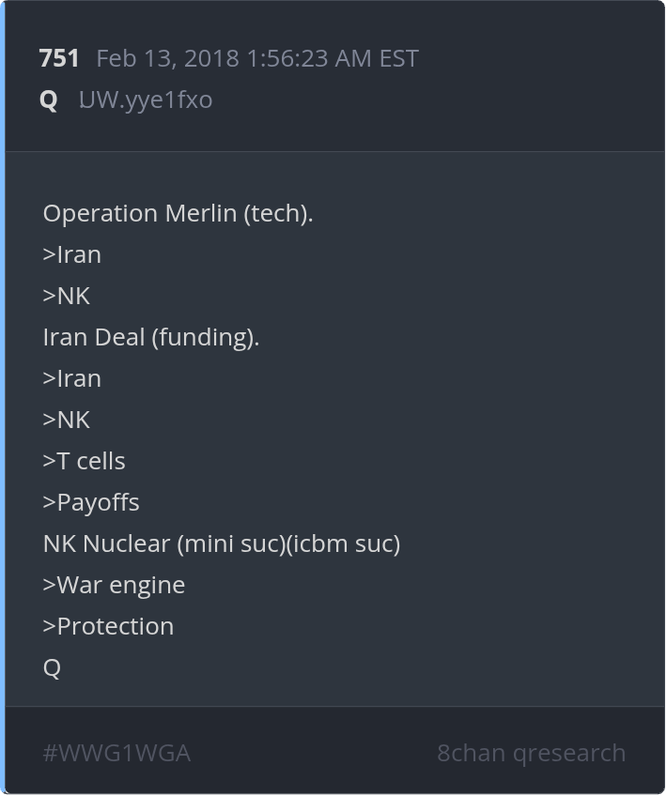Viewport: 667px width, 796px height.
Task: Click '>NK' under Operation Merlin
Action: pyautogui.click(x=67, y=296)
